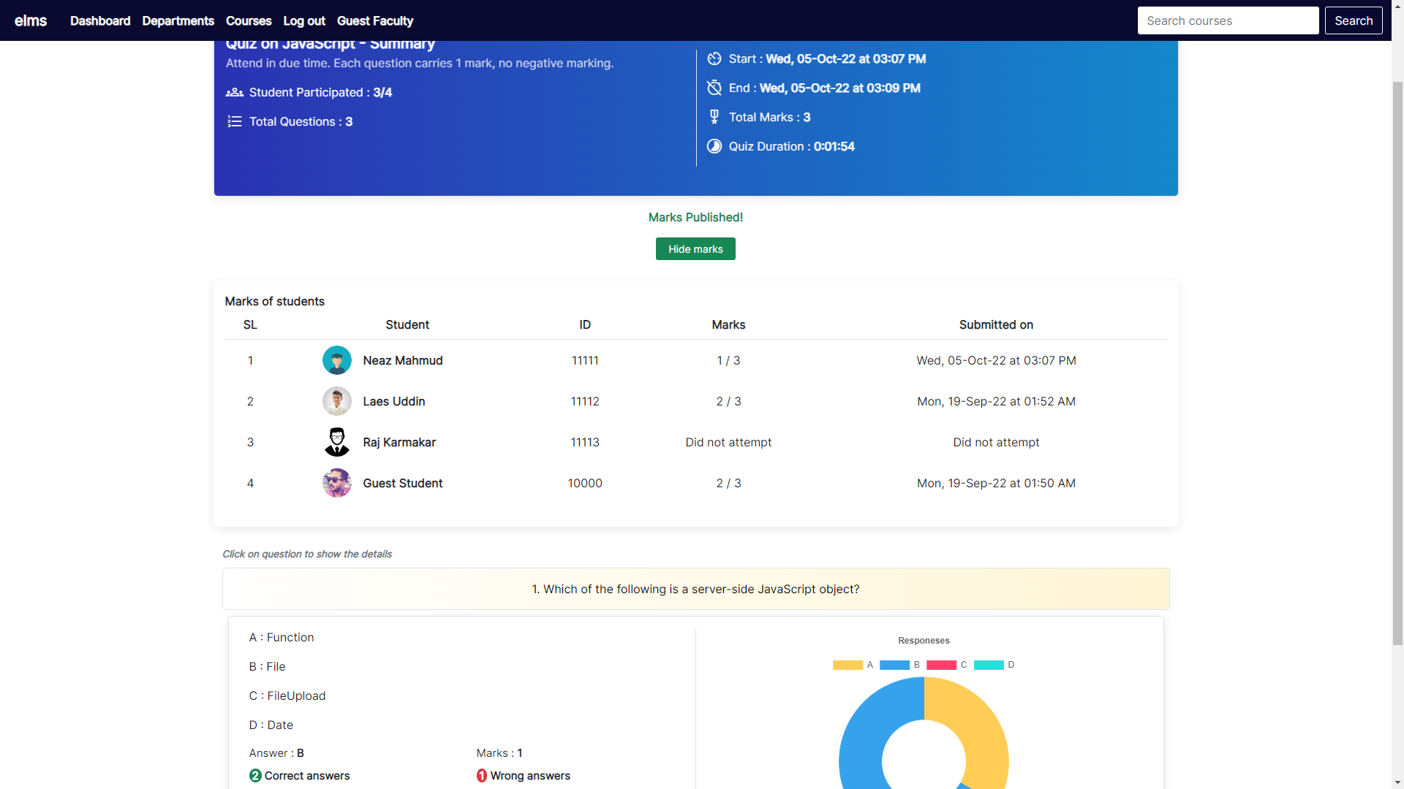Click the student name Guest Student
Viewport: 1404px width, 789px height.
pyautogui.click(x=403, y=483)
